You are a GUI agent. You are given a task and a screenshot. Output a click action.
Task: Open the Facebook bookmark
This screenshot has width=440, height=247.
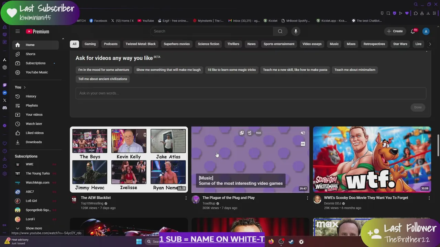[98, 21]
